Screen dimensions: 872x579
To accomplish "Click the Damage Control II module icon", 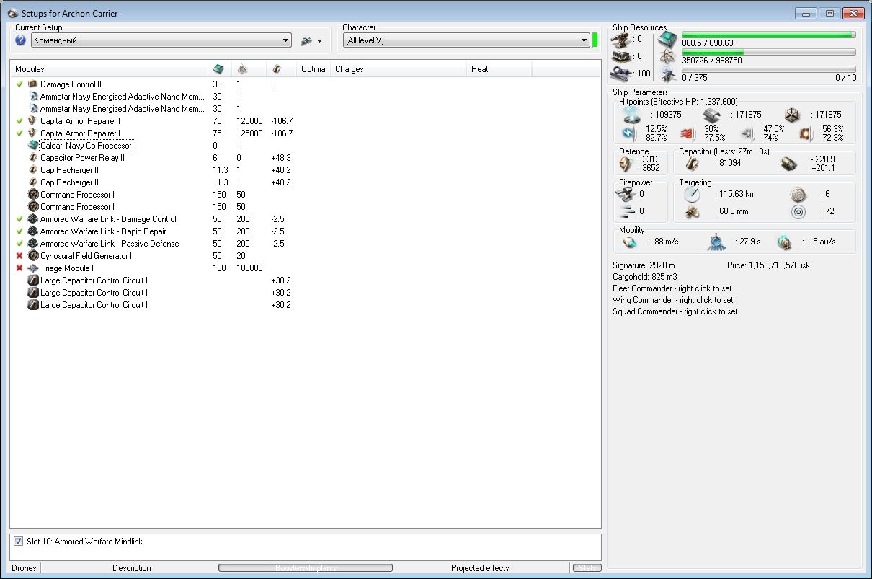I will pyautogui.click(x=32, y=84).
